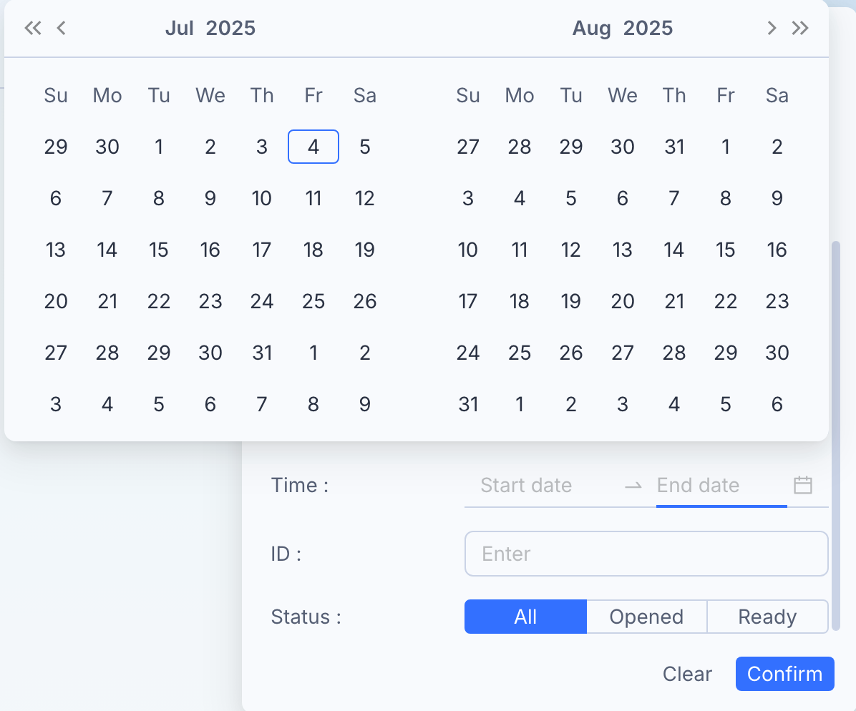
Task: Pick August 15 in the right calendar
Action: tap(726, 250)
